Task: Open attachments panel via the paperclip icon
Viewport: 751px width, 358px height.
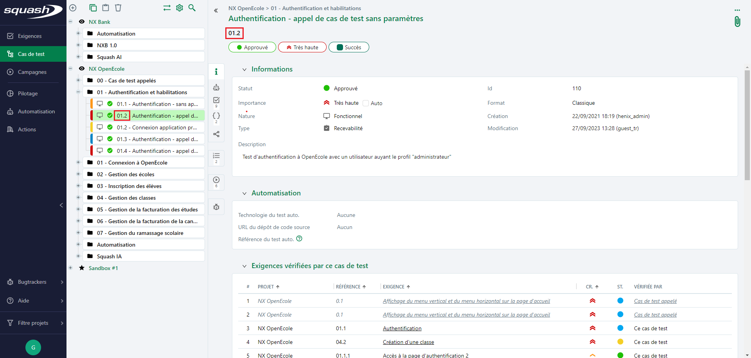Action: click(737, 21)
